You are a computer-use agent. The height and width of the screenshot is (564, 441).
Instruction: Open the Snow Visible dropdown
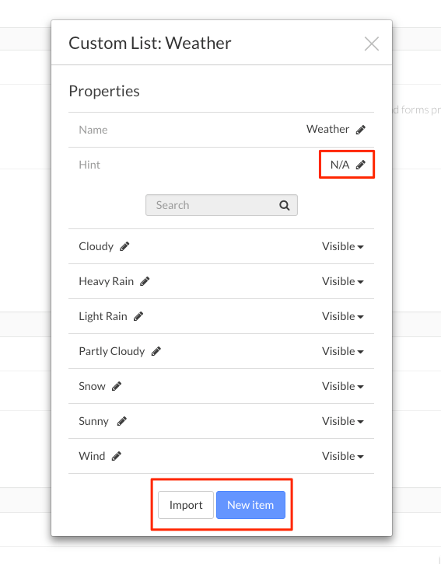pyautogui.click(x=343, y=386)
